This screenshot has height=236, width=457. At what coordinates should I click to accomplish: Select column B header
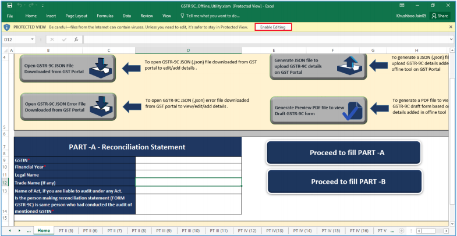pos(48,51)
